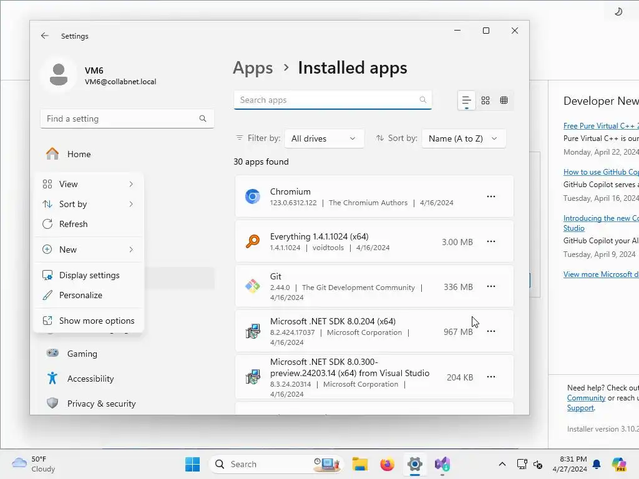Show hidden tray icons chevron

(502, 464)
